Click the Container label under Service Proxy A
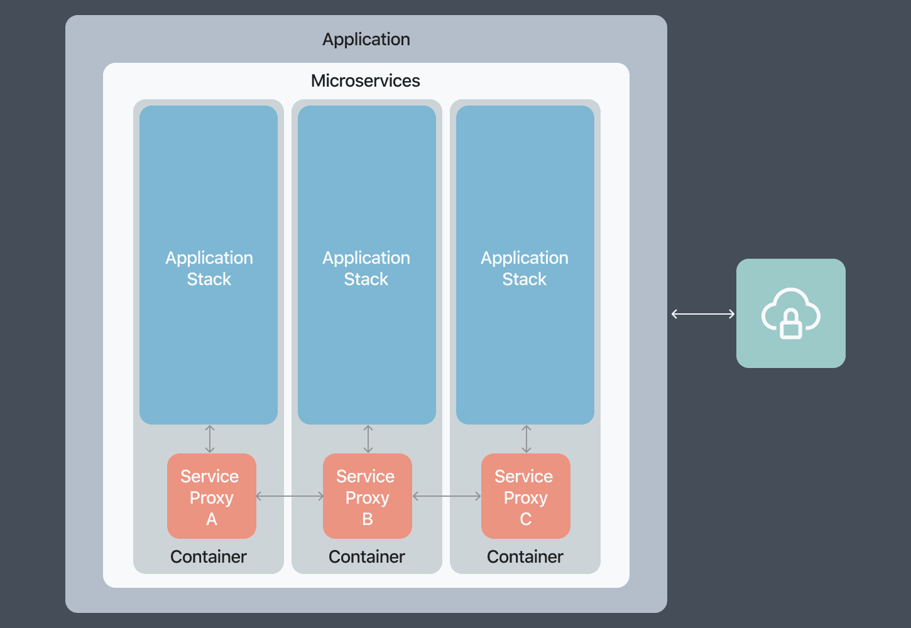The width and height of the screenshot is (911, 628). (209, 556)
